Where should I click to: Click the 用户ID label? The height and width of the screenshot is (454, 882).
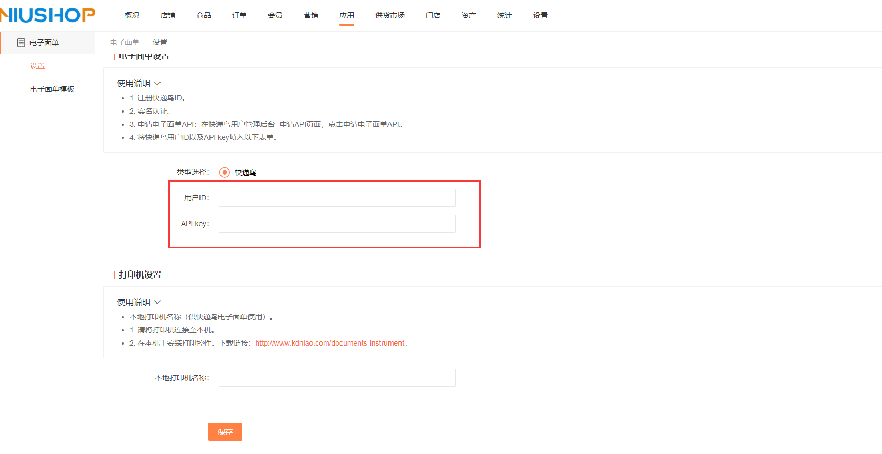pyautogui.click(x=197, y=198)
